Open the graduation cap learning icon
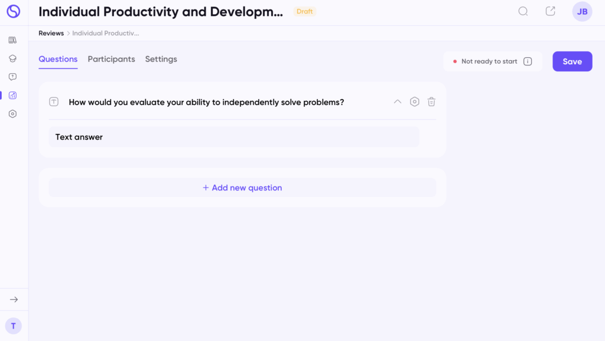 coord(12,58)
